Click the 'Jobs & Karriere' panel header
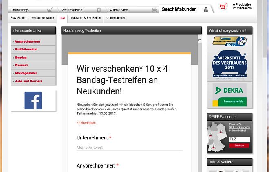Image resolution: width=269 pixels, height=172 pixels. click(x=229, y=162)
